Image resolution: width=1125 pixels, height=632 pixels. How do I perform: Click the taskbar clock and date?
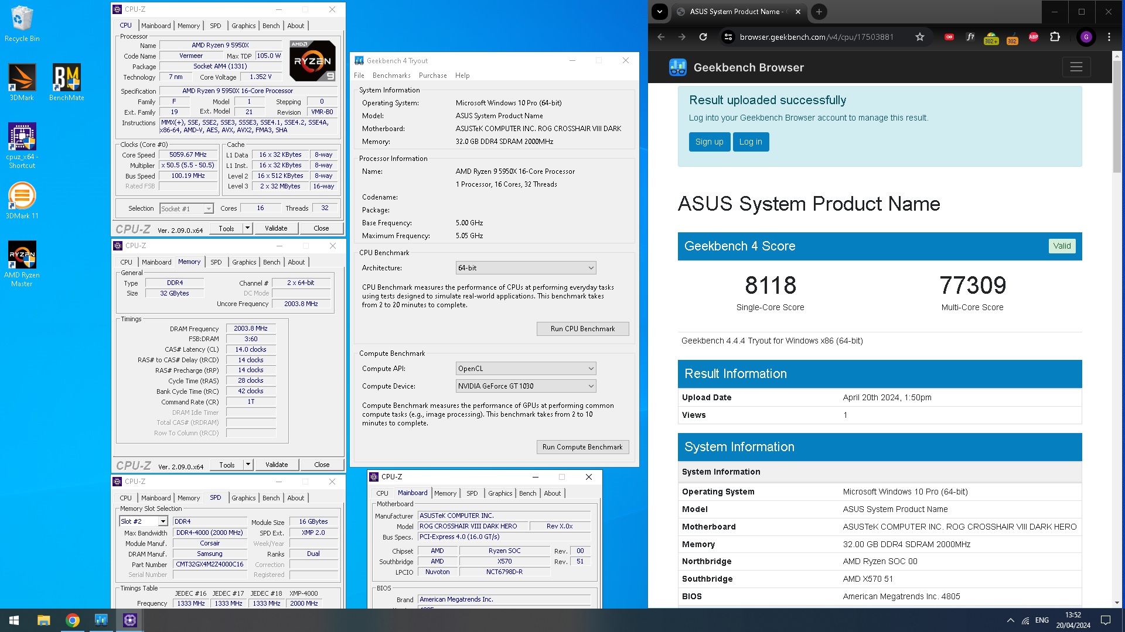point(1073,620)
